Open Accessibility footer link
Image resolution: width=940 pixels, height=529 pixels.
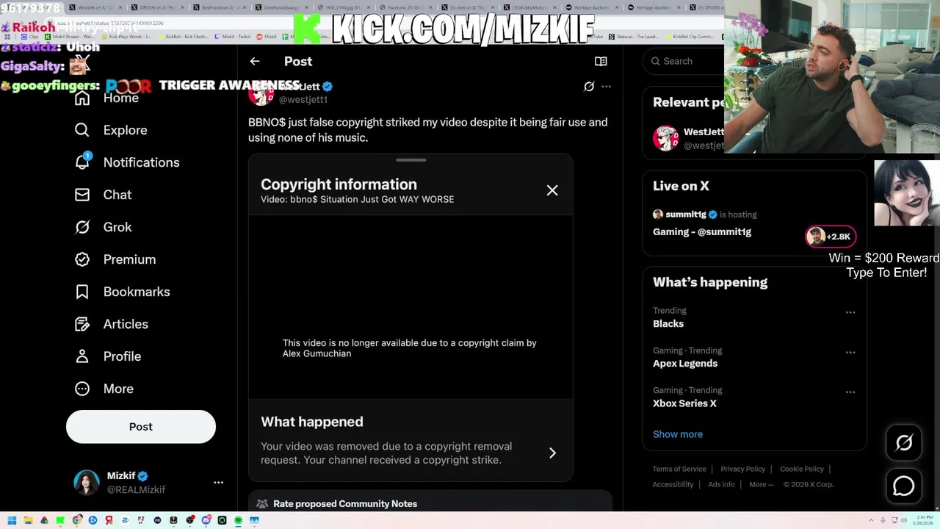(673, 484)
